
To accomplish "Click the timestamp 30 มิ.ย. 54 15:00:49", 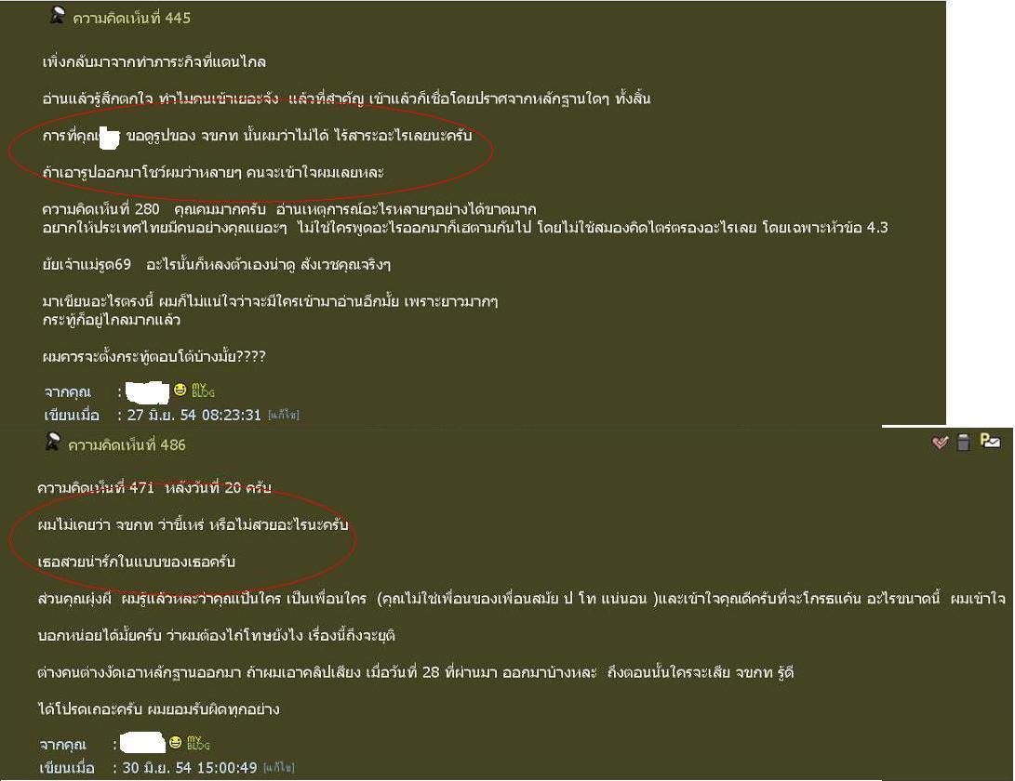I will click(190, 768).
